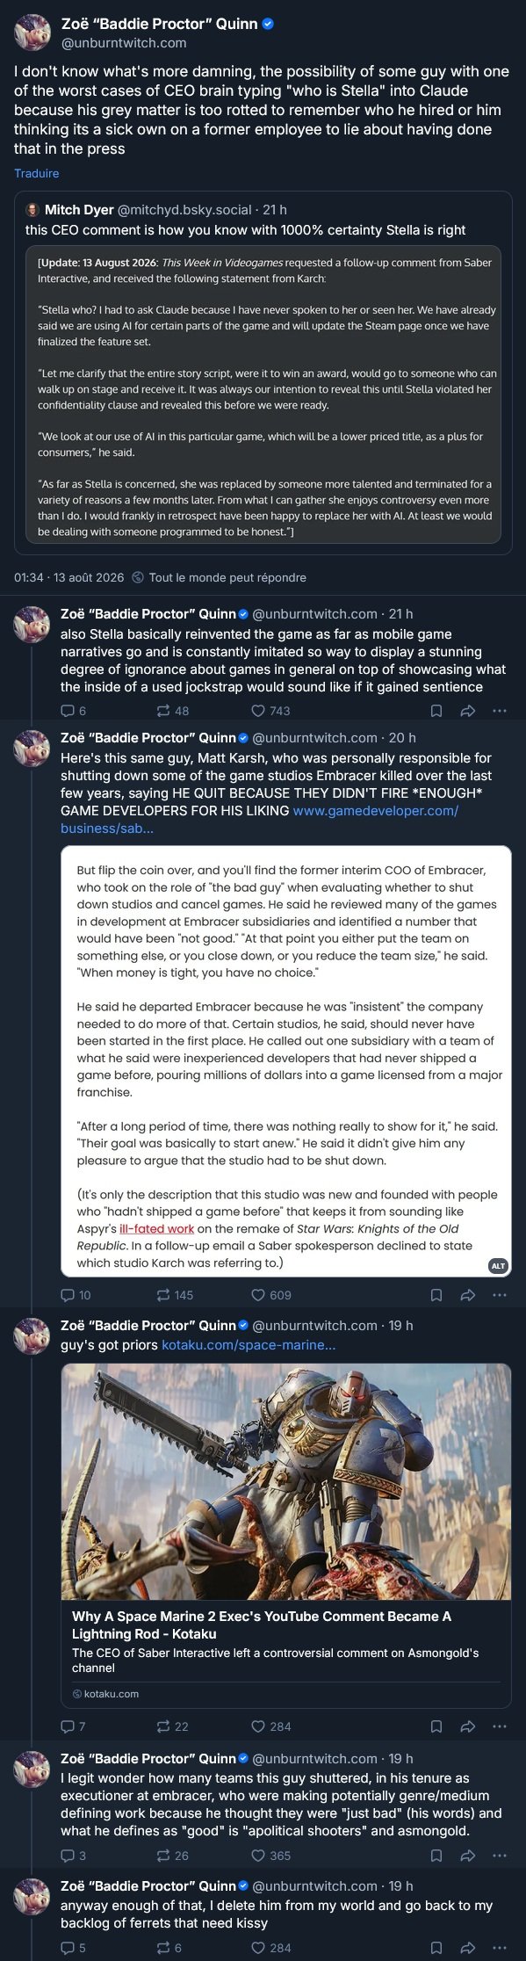Click the Traduire translate link
Viewport: 526px width, 1961px height.
click(37, 173)
